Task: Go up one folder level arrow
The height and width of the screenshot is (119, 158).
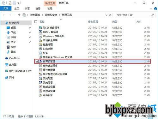Action: (19, 15)
